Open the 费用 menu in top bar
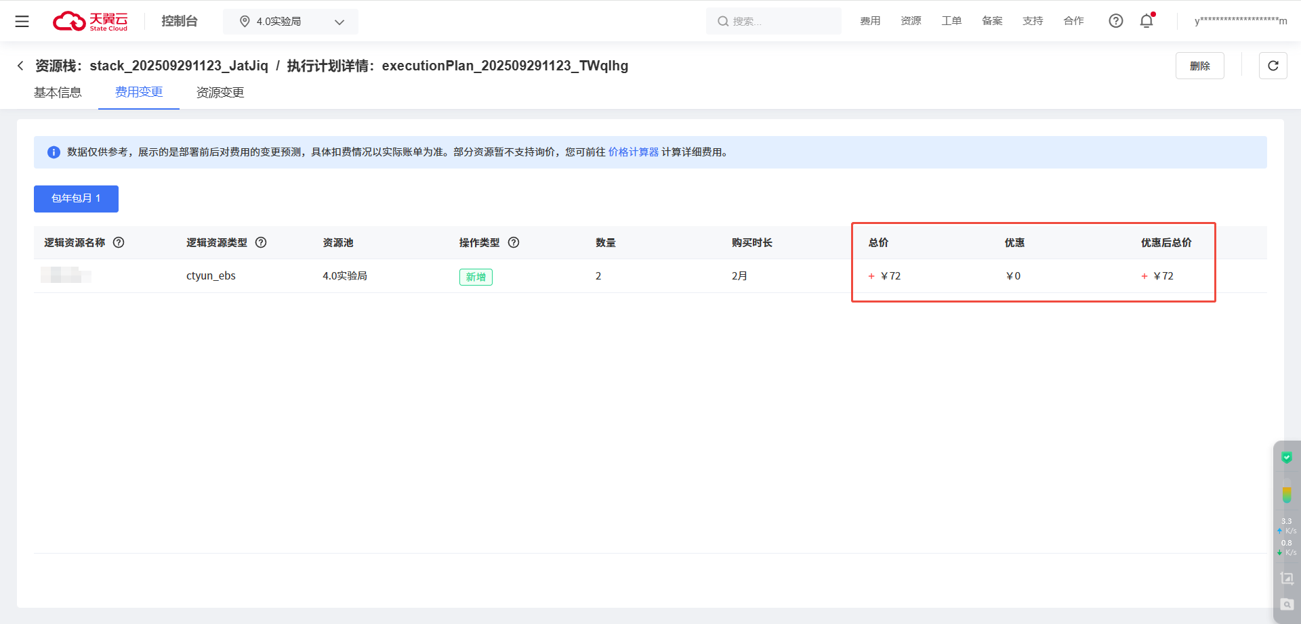Viewport: 1301px width, 624px height. pos(870,21)
